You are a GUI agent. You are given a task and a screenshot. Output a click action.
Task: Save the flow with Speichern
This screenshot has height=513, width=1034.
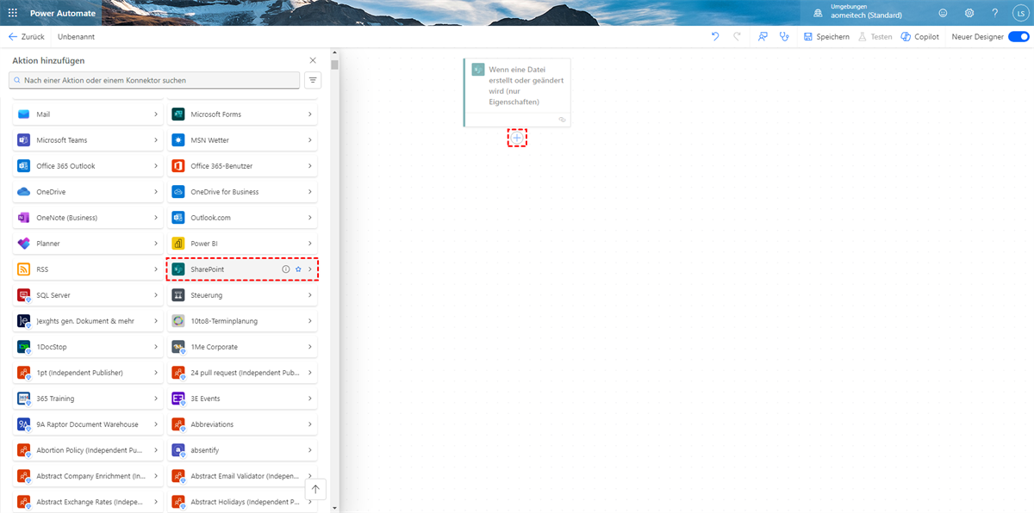(826, 37)
